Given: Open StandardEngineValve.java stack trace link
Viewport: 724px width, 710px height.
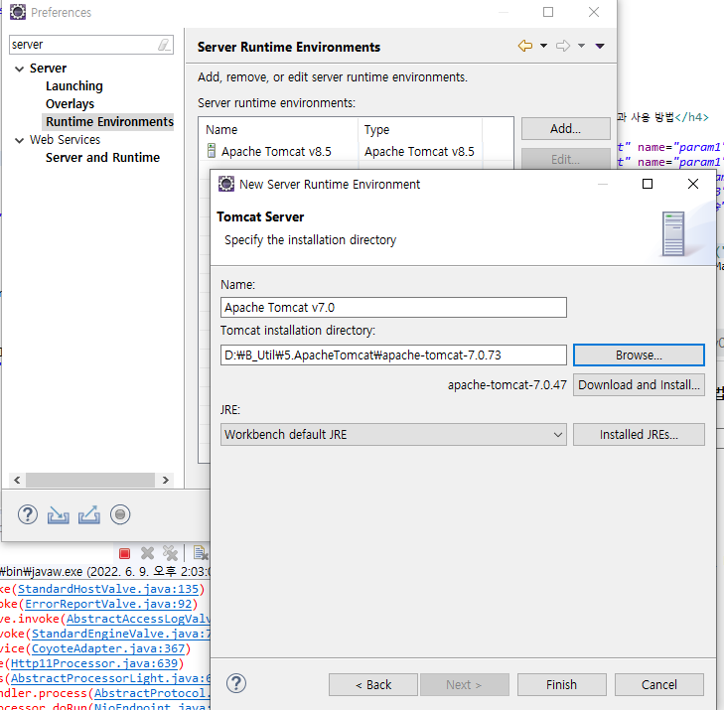Looking at the screenshot, I should pyautogui.click(x=120, y=634).
